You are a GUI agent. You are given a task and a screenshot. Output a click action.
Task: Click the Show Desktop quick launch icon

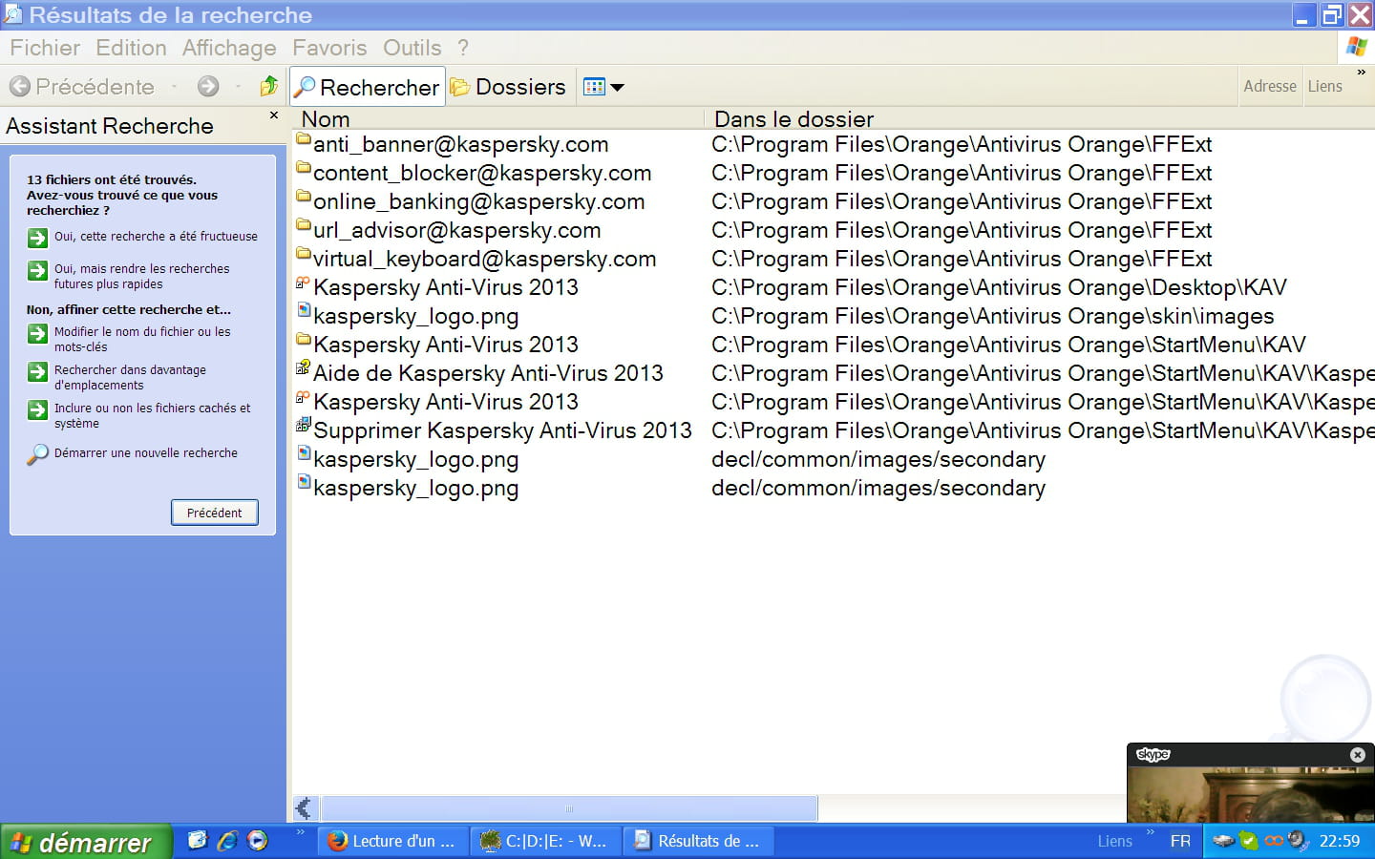pos(198,840)
